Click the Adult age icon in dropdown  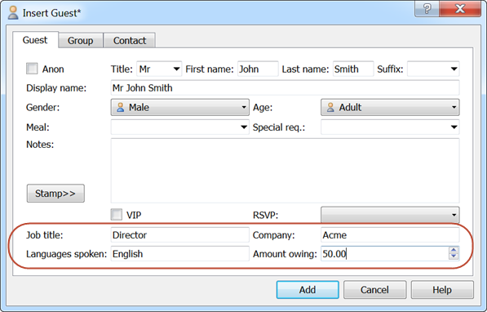[x=330, y=107]
